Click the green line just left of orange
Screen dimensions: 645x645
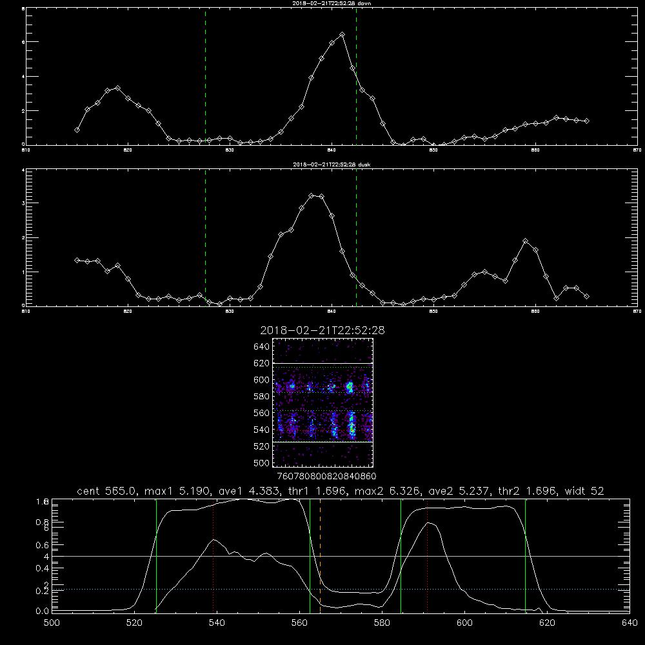point(310,556)
